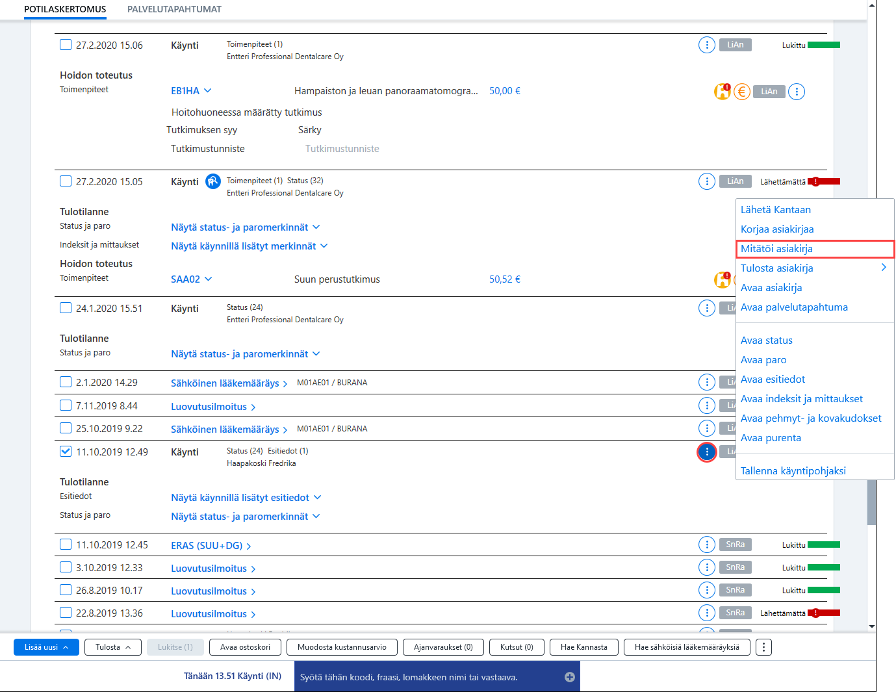
Task: Select Tallenna käyntipohjaksi from the menu
Action: [x=793, y=471]
